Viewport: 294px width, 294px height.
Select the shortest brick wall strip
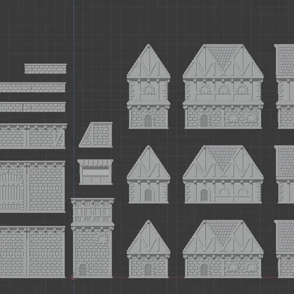pos(46,69)
